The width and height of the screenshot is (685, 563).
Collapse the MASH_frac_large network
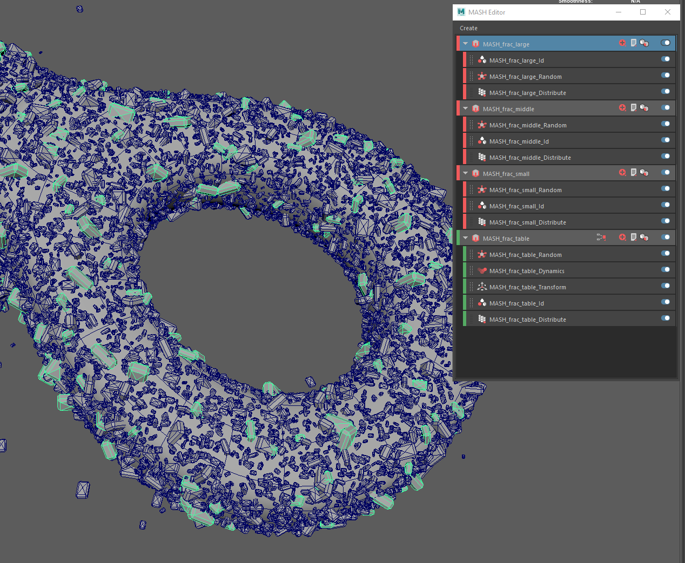465,43
